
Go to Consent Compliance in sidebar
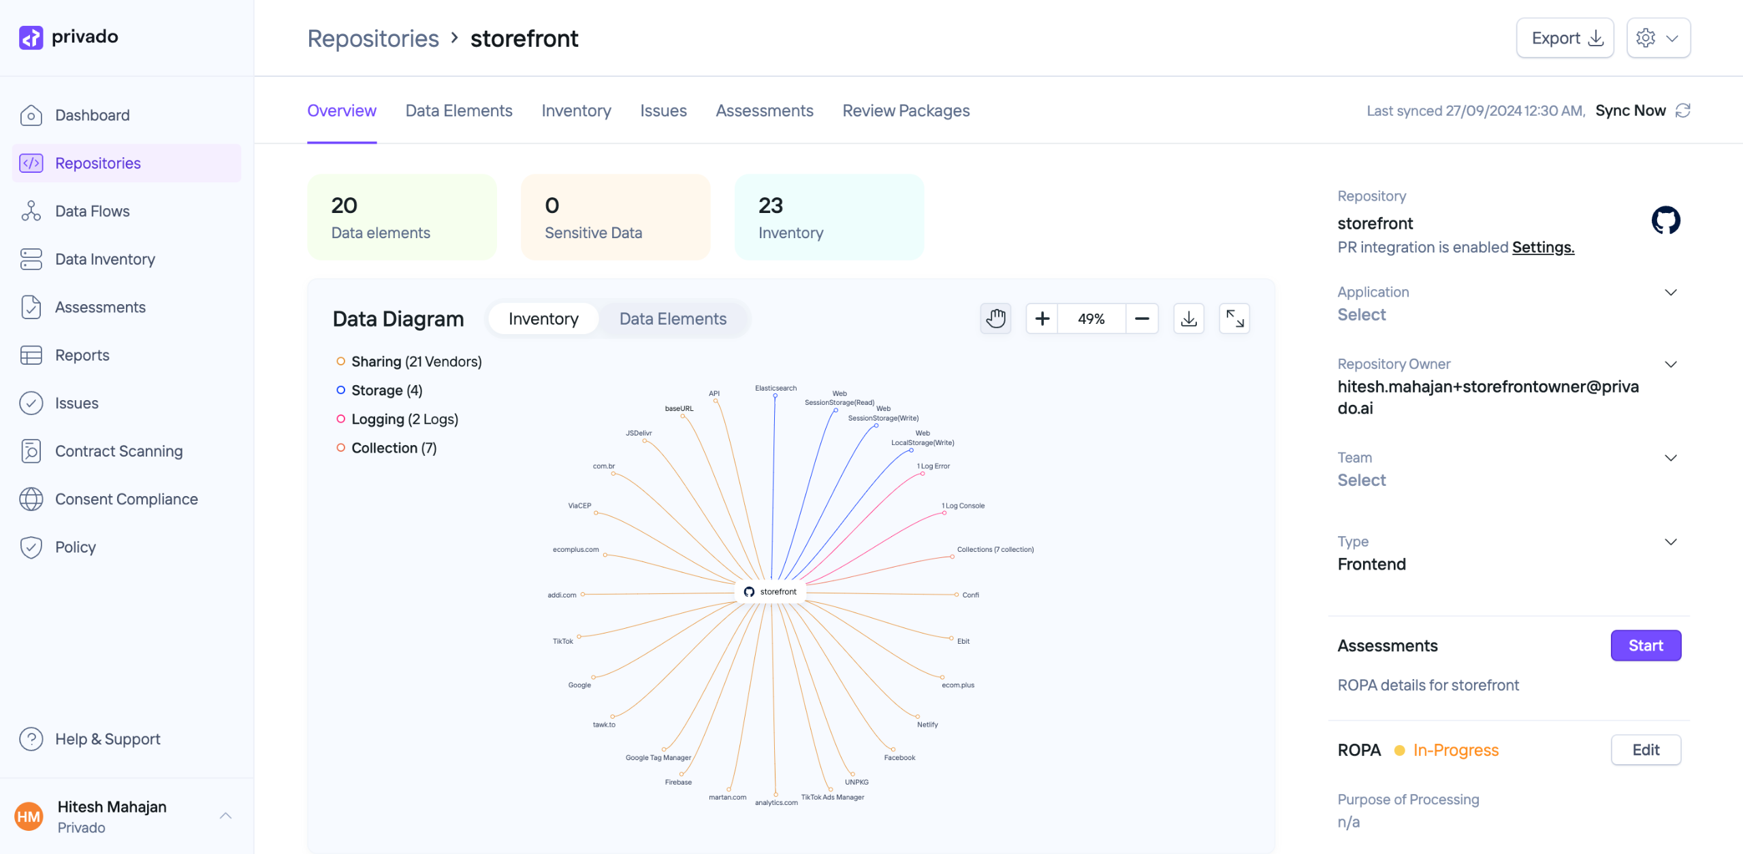coord(126,499)
